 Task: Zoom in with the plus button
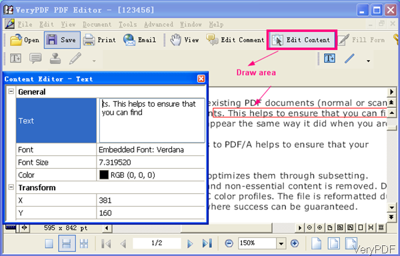click(295, 243)
